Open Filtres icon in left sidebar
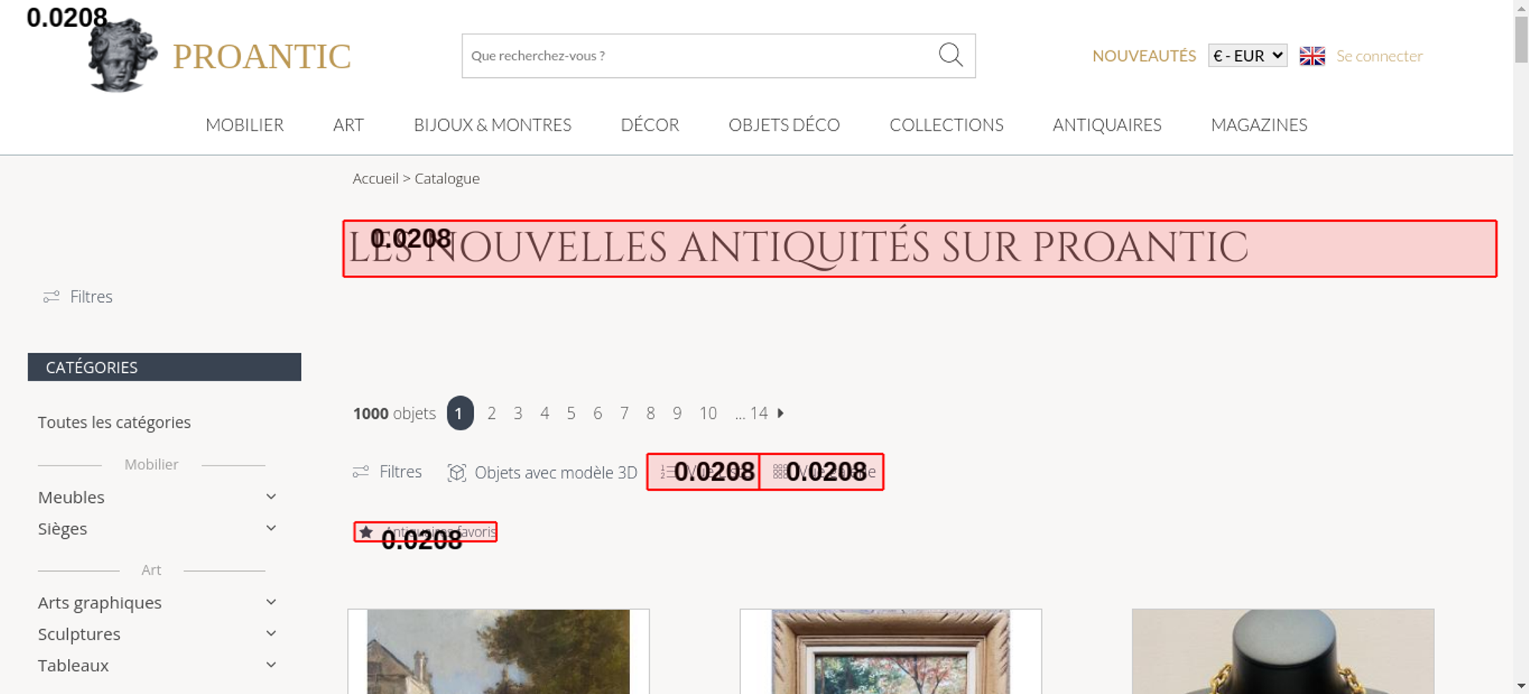 point(51,297)
